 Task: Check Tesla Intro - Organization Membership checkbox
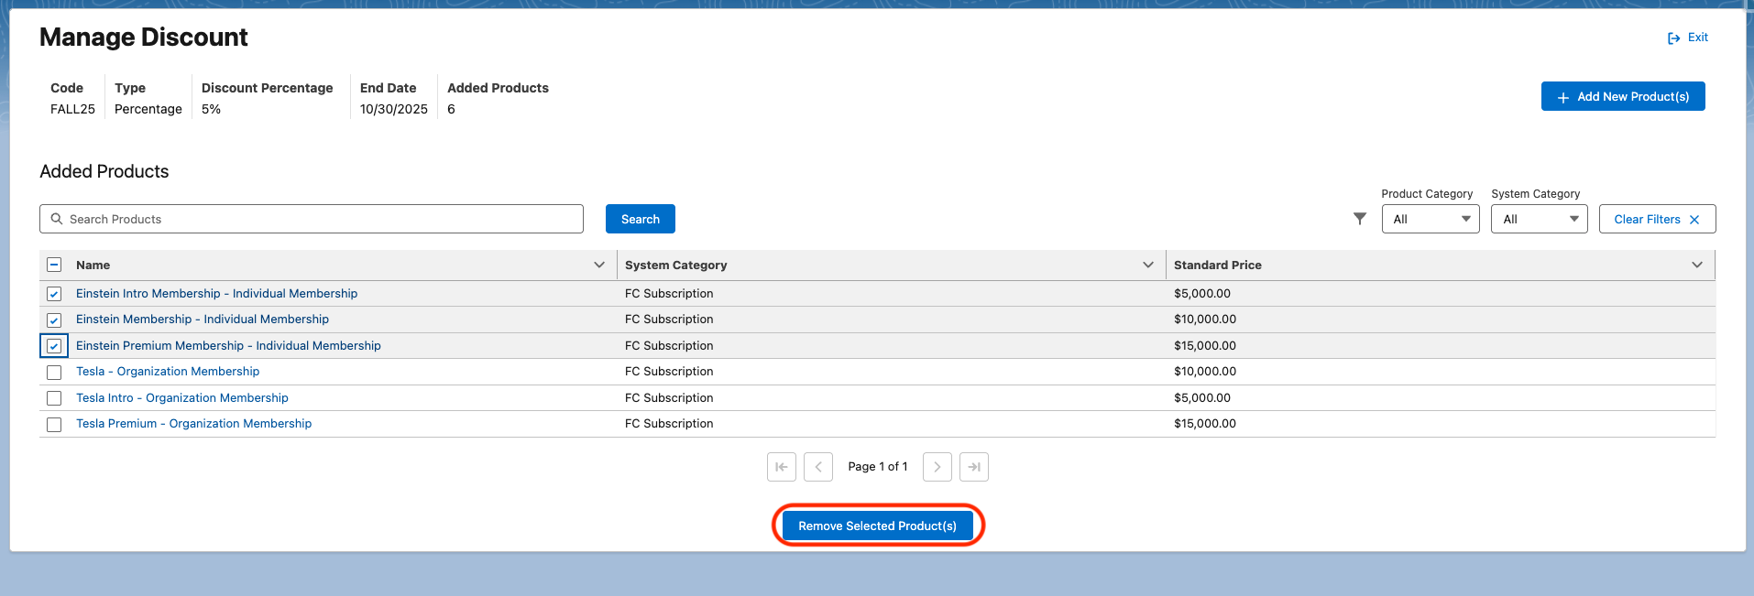[54, 398]
